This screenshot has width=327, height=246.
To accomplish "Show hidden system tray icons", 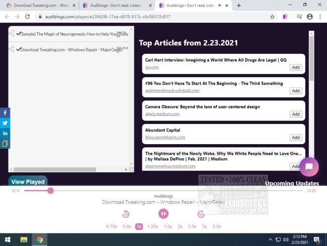I will click(x=270, y=239).
